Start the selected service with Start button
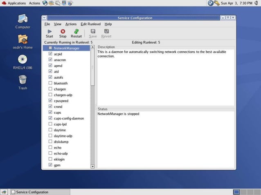This screenshot has height=195, width=261. 49,33
